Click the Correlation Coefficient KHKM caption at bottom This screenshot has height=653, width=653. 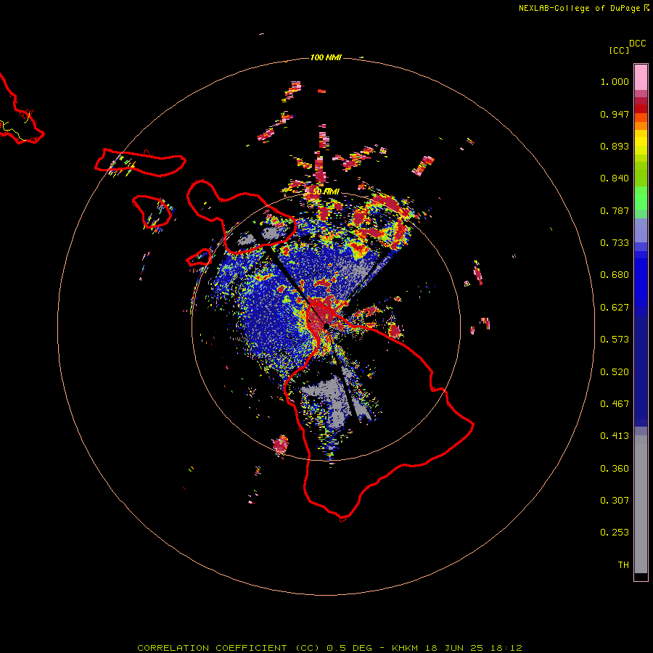click(329, 648)
